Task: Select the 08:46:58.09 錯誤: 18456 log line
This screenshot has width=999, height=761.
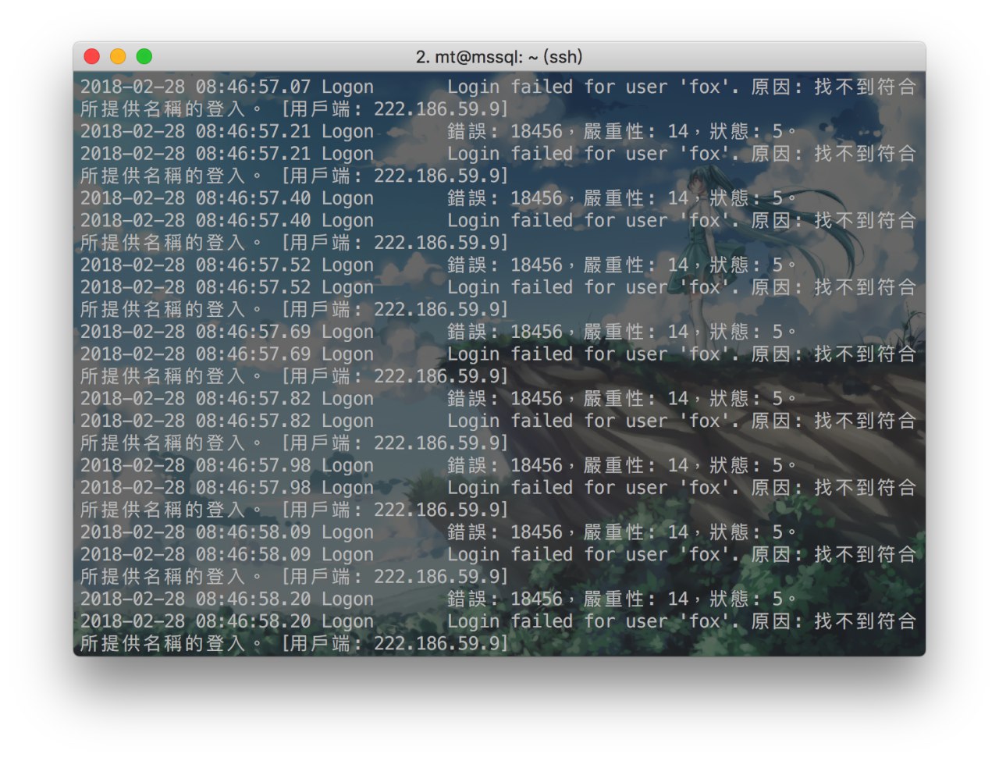Action: [x=438, y=532]
